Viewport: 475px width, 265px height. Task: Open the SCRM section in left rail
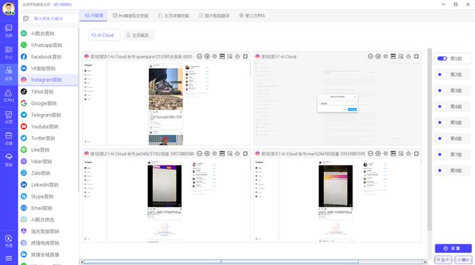9,95
